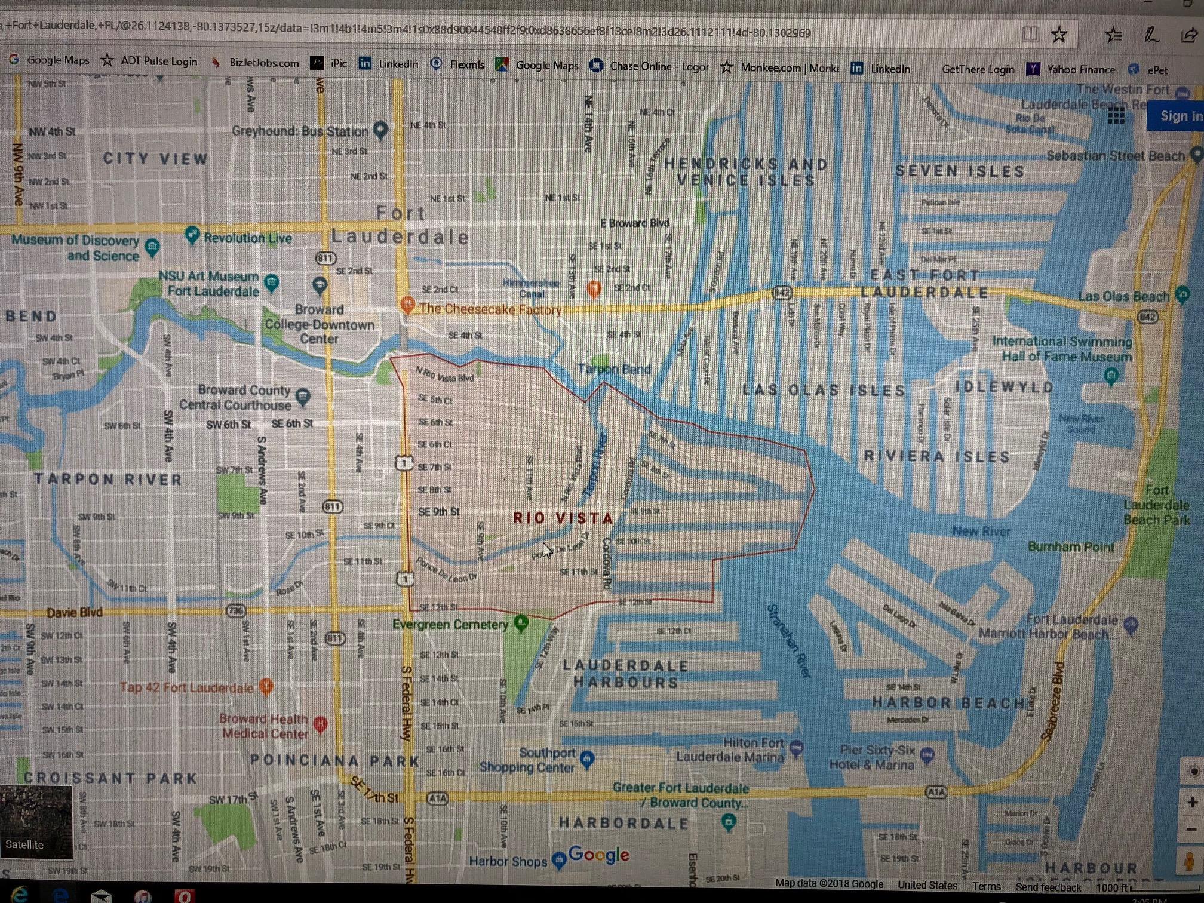Screen dimensions: 1204x903
Task: Click the reading view book icon
Action: click(x=1030, y=35)
